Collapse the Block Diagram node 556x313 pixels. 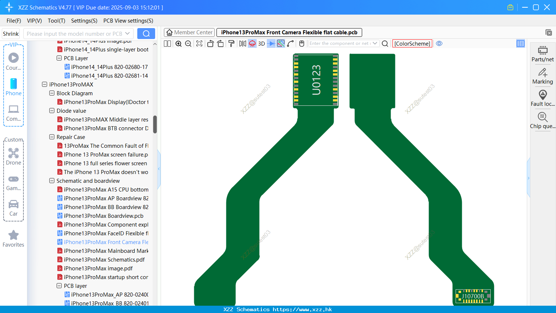point(52,93)
